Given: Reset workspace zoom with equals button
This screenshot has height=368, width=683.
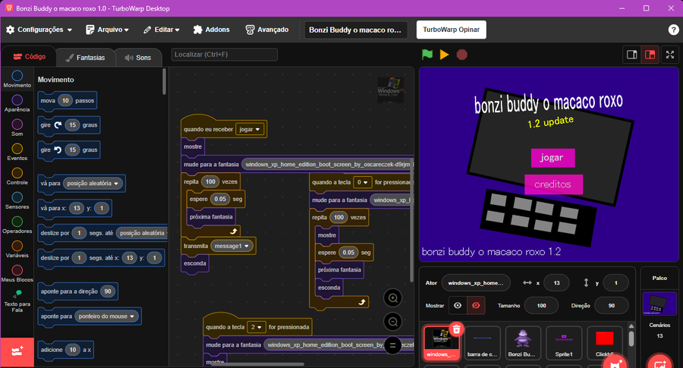Looking at the screenshot, I should coord(392,345).
